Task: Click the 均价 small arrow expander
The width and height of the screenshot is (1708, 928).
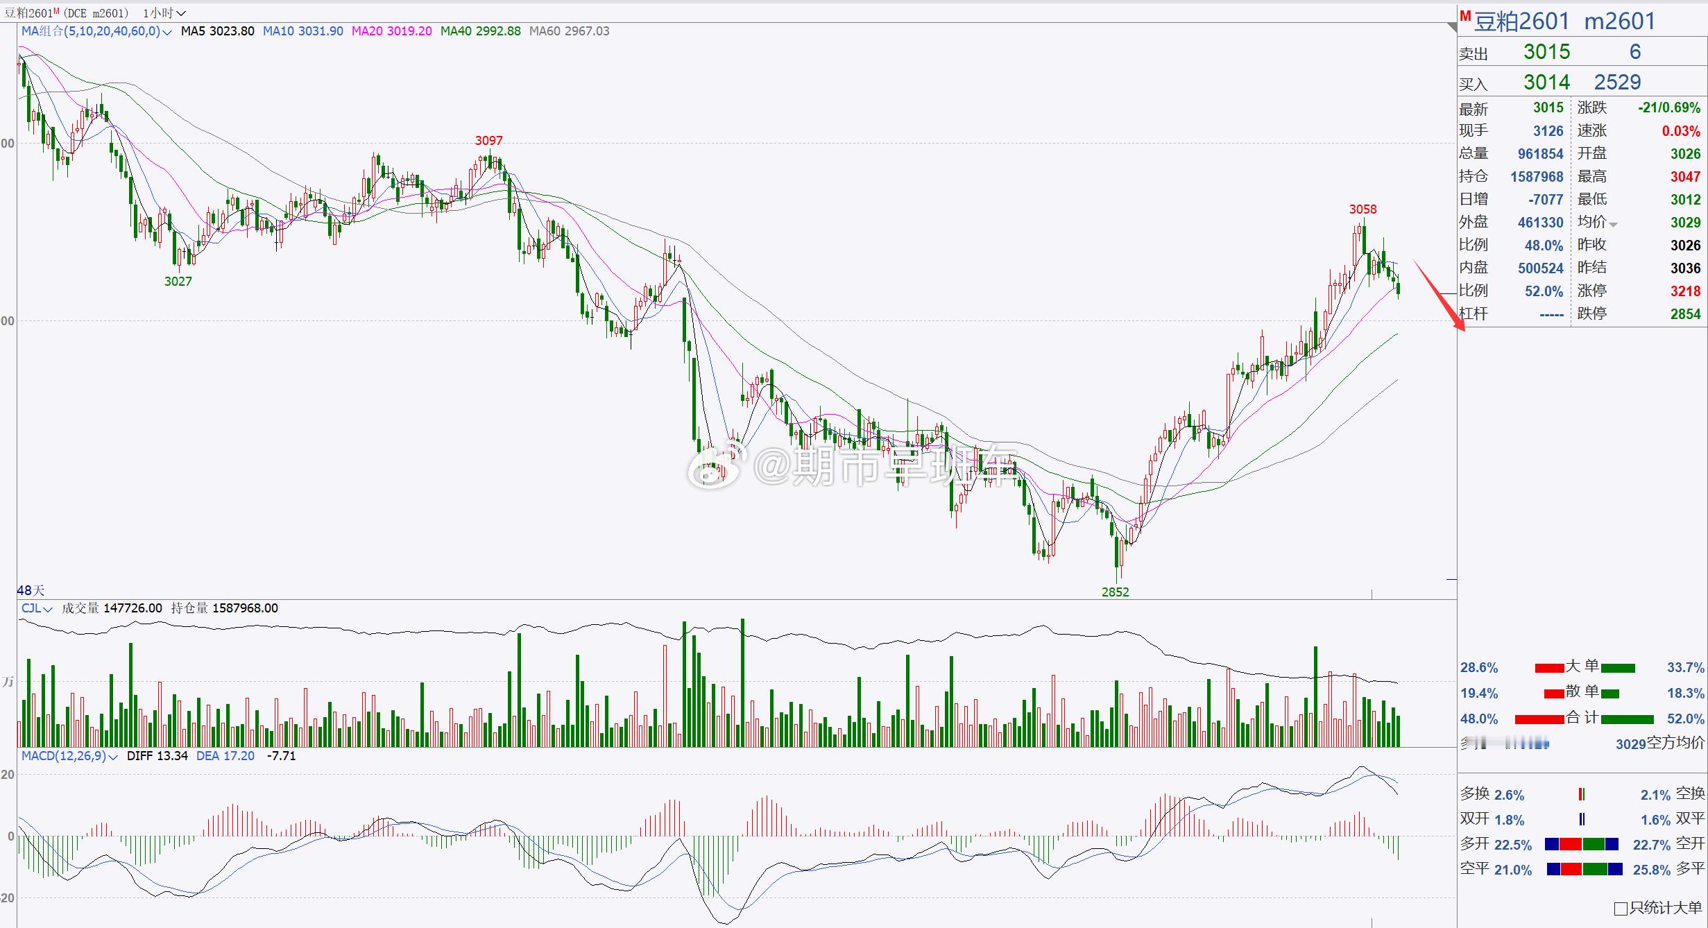Action: [x=1614, y=225]
